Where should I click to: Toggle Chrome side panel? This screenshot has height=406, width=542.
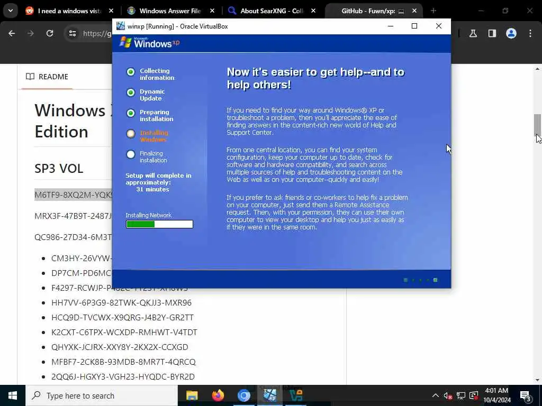[x=492, y=33]
